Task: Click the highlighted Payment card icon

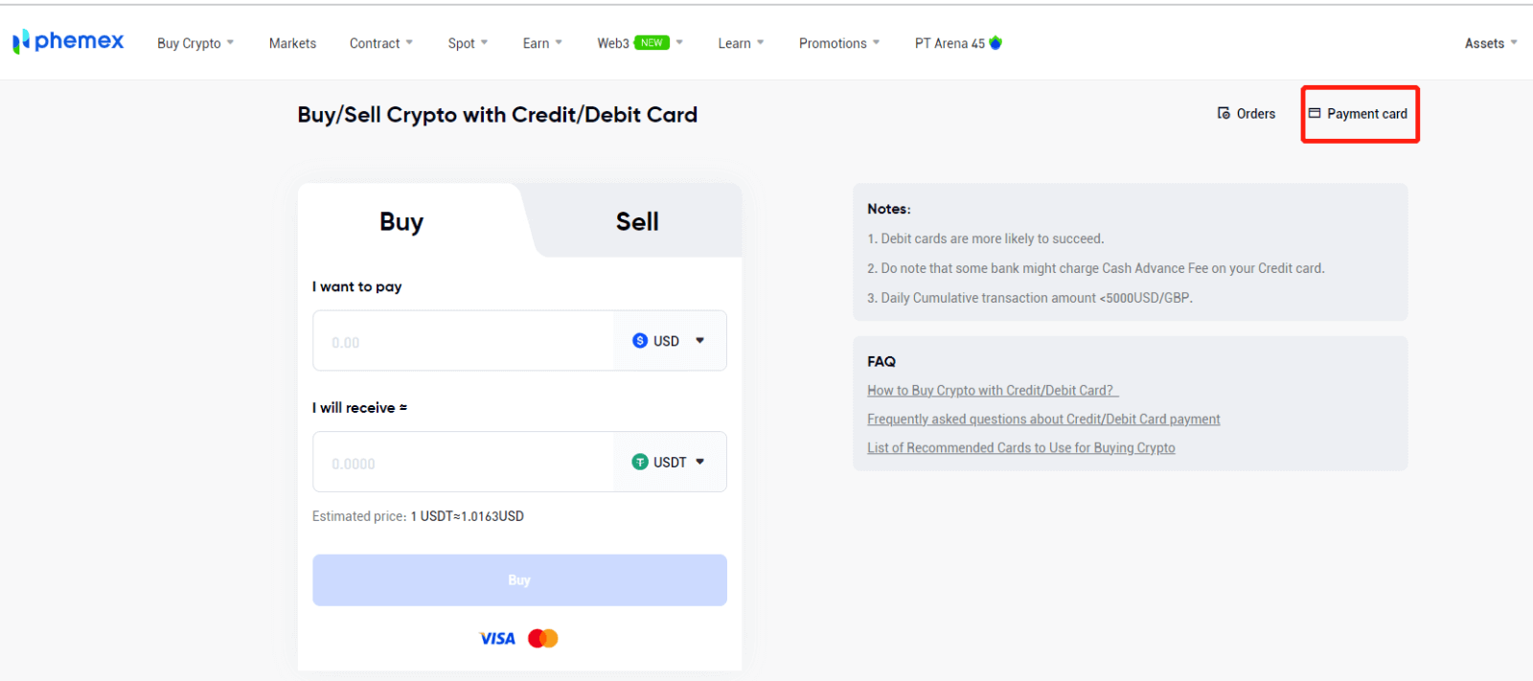Action: [x=1316, y=112]
